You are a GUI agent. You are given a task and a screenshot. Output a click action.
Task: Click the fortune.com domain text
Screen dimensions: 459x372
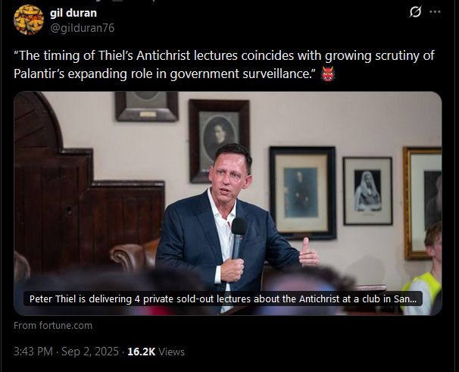[x=66, y=326]
